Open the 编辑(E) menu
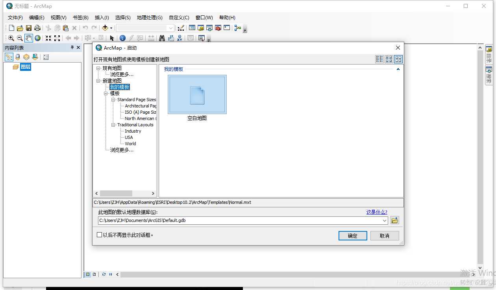 [37, 18]
